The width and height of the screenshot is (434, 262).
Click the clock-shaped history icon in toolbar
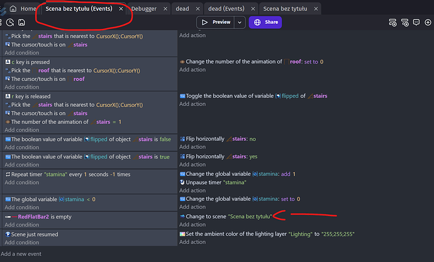(x=10, y=22)
